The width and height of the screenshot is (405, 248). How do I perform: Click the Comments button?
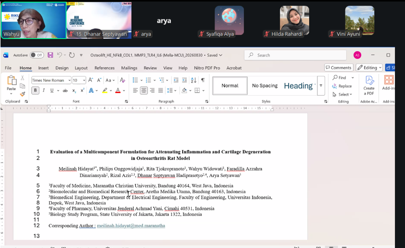339,68
